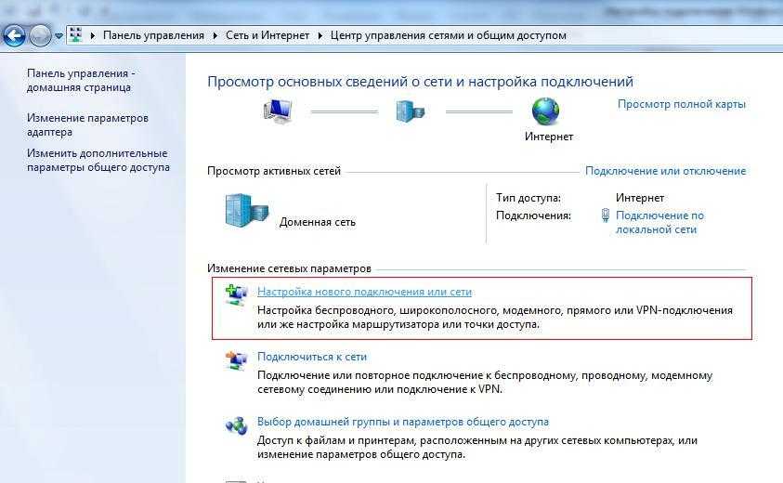
Task: Click the domain network icon in map
Action: tap(410, 111)
